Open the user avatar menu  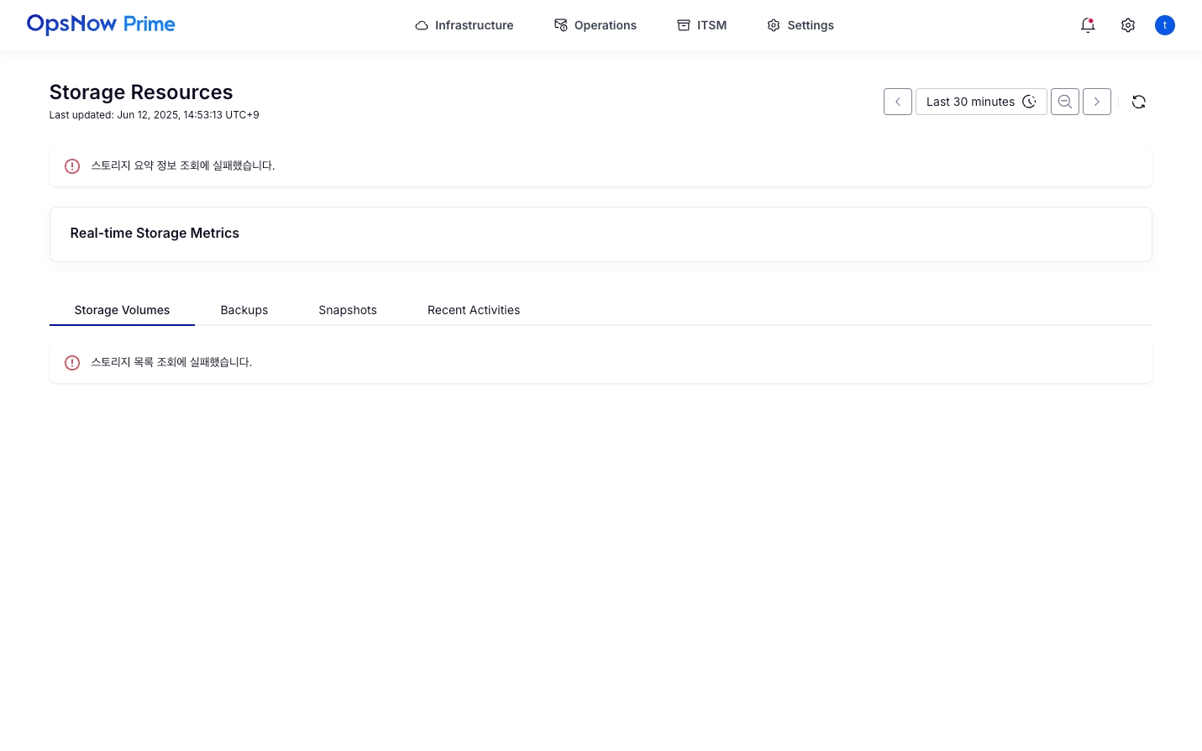tap(1165, 25)
